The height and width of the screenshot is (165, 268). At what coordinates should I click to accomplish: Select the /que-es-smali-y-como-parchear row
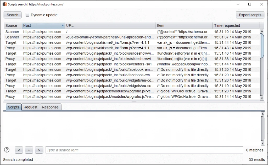point(132,37)
